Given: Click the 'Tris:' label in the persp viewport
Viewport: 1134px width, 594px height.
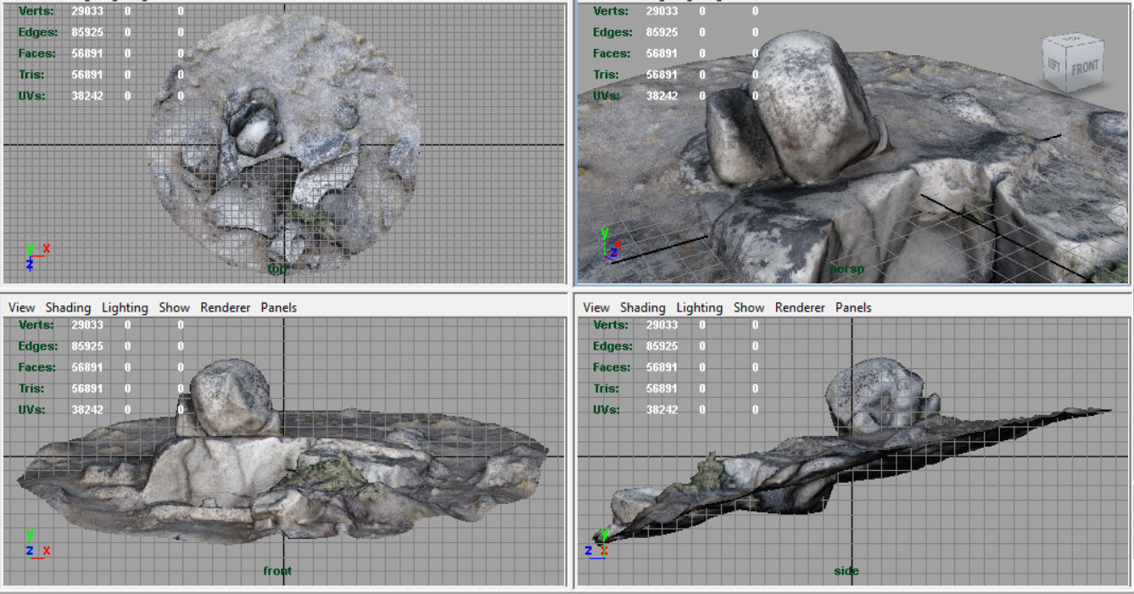Looking at the screenshot, I should click(606, 75).
